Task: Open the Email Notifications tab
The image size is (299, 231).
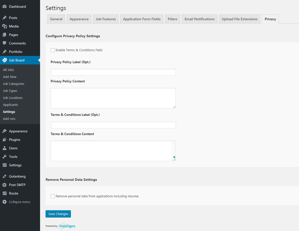Action: (200, 19)
